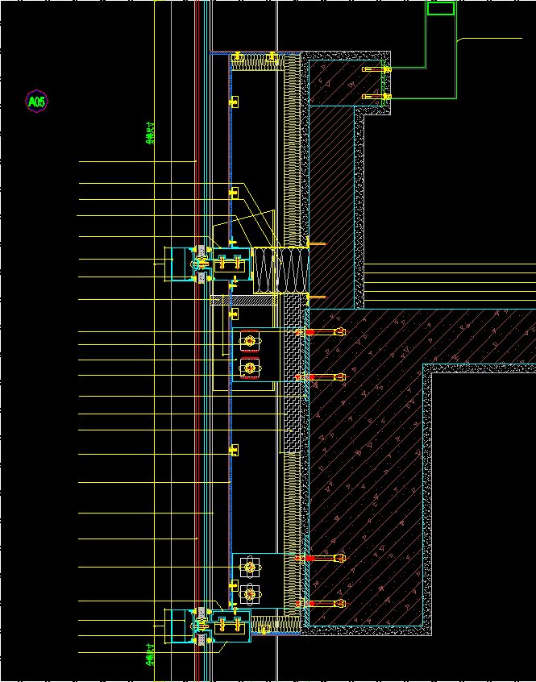The width and height of the screenshot is (536, 682).
Task: Select the top red-circled bolt in upper bracket
Action: coord(250,341)
